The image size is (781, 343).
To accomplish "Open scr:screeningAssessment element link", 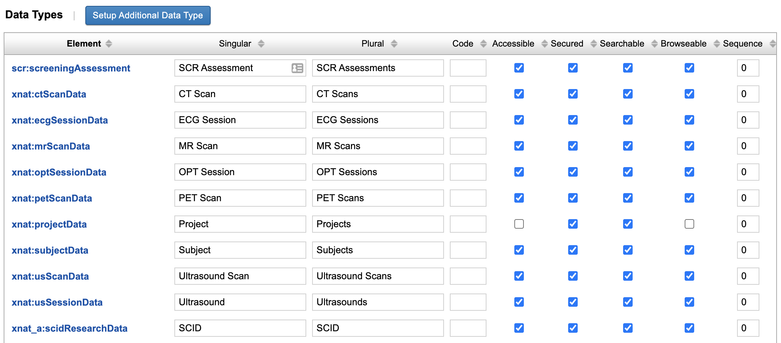I will (x=71, y=68).
